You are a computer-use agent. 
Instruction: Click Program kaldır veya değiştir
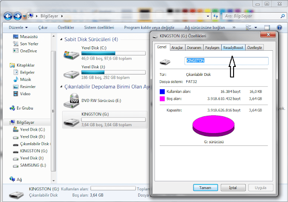tap(149, 27)
